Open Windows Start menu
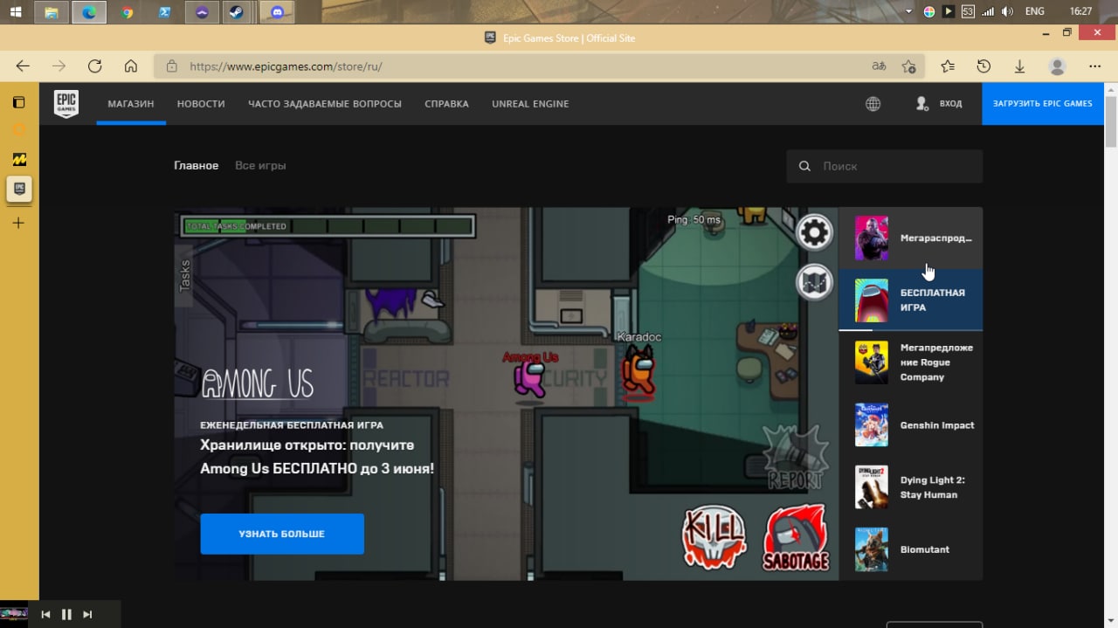 pyautogui.click(x=16, y=12)
